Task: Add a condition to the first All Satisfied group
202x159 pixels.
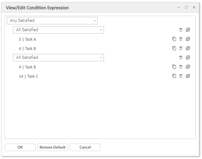Action: [x=188, y=30]
